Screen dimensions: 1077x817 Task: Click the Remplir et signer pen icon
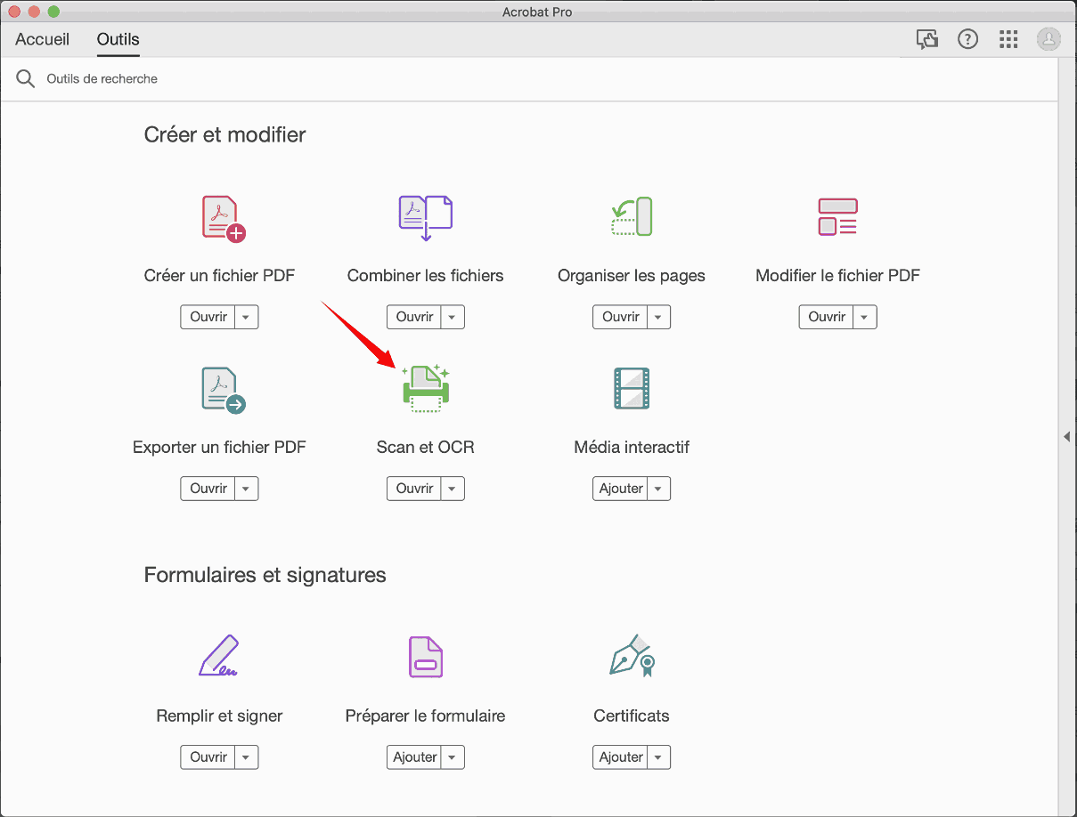219,656
